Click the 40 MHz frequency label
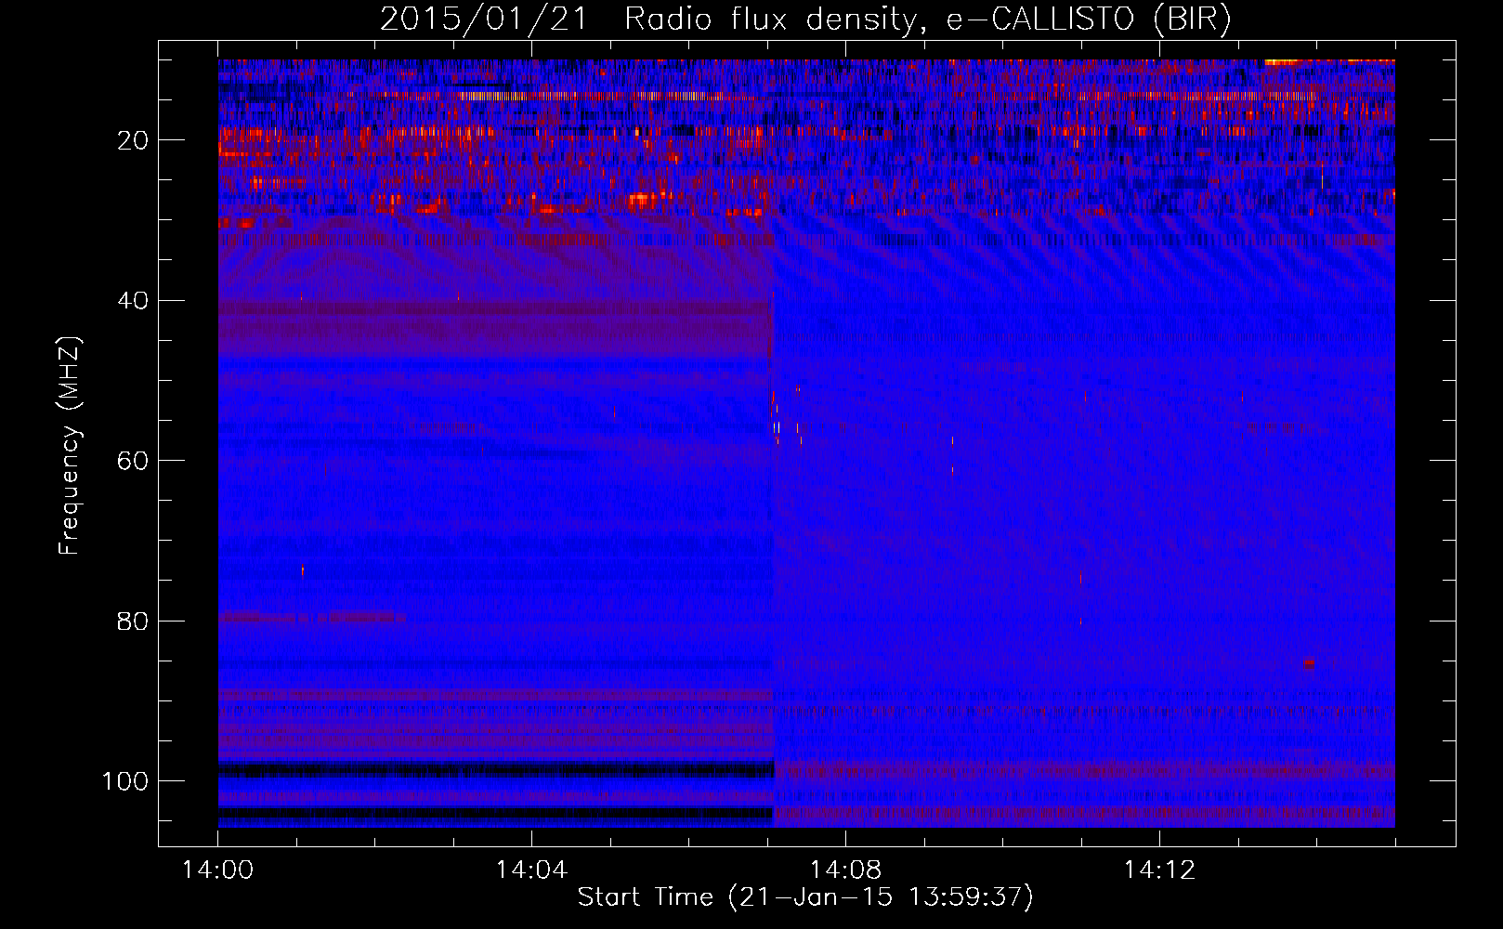This screenshot has height=929, width=1503. [133, 301]
